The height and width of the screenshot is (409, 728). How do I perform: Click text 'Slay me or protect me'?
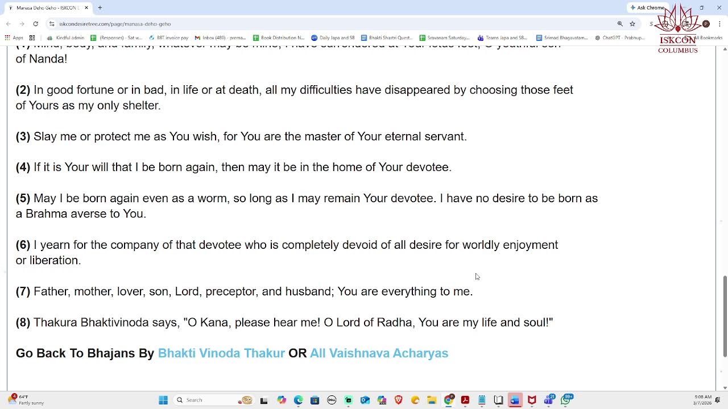pos(92,136)
